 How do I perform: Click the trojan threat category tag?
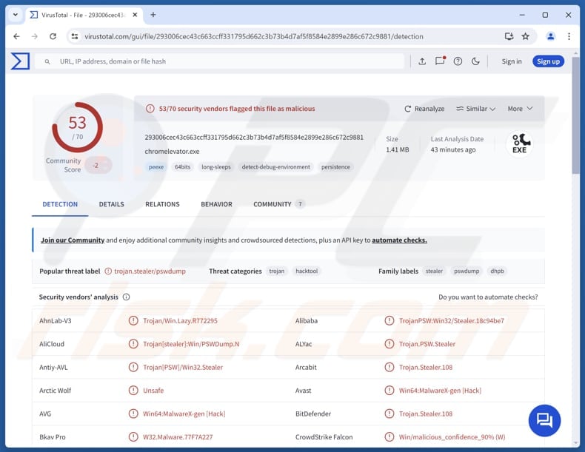click(276, 271)
